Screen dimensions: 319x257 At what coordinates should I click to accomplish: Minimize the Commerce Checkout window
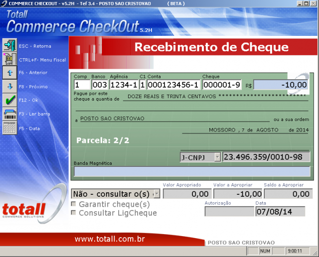click(300, 3)
